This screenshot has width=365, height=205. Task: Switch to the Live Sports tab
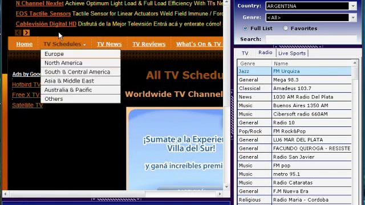pyautogui.click(x=292, y=53)
